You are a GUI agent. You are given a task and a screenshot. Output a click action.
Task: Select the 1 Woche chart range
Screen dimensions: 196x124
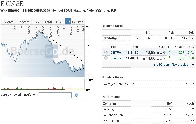23,22
